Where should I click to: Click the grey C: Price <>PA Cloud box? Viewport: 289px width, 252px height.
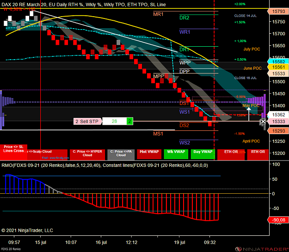[121, 154]
